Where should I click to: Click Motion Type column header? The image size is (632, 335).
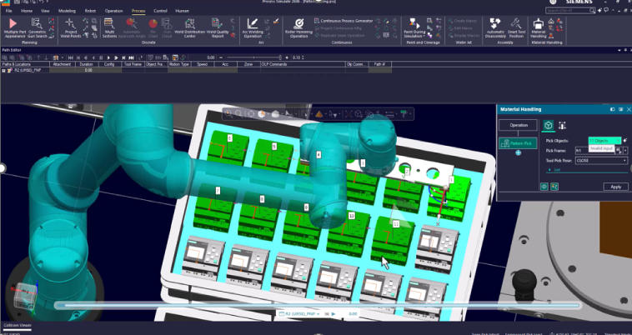click(179, 64)
